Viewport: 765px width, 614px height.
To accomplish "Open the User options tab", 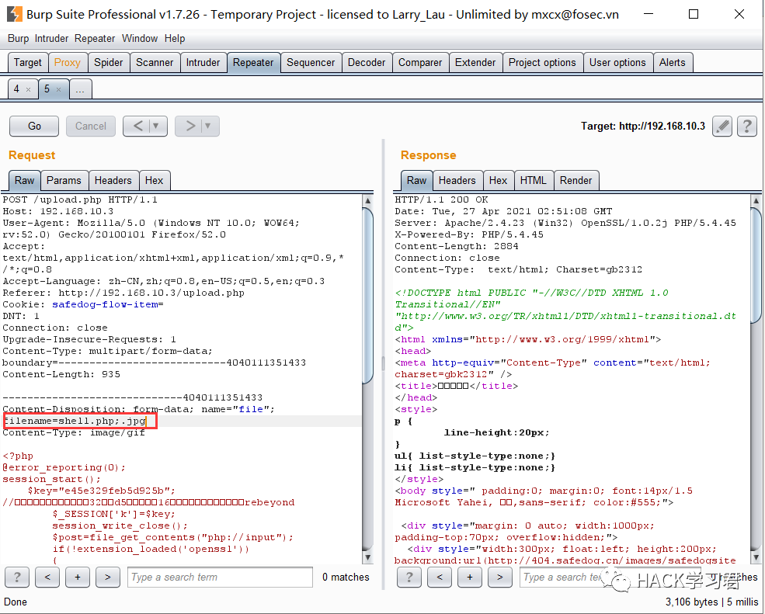I will click(617, 62).
